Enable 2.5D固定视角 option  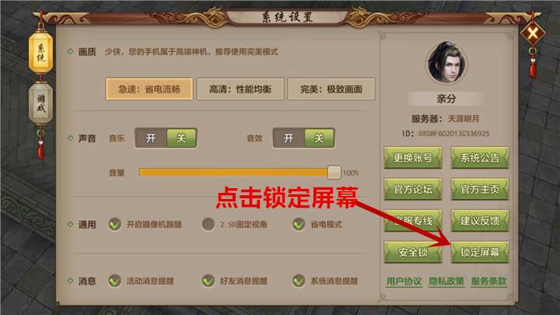208,224
